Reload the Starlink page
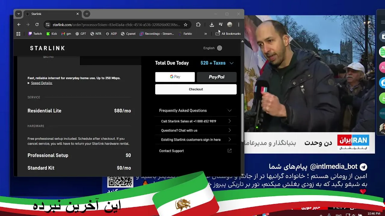The image size is (385, 216). pos(37,25)
